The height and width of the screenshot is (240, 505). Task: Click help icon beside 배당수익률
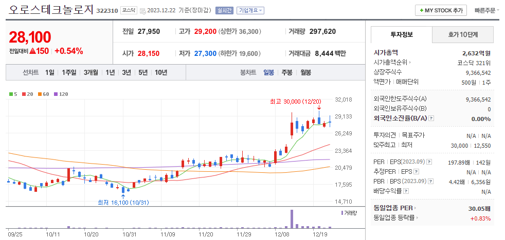point(406,191)
